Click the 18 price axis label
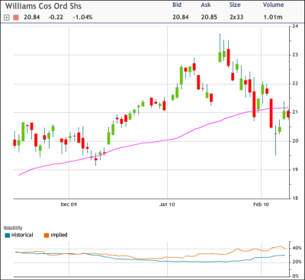Image resolution: width=305 pixels, height=280 pixels. coord(295,198)
